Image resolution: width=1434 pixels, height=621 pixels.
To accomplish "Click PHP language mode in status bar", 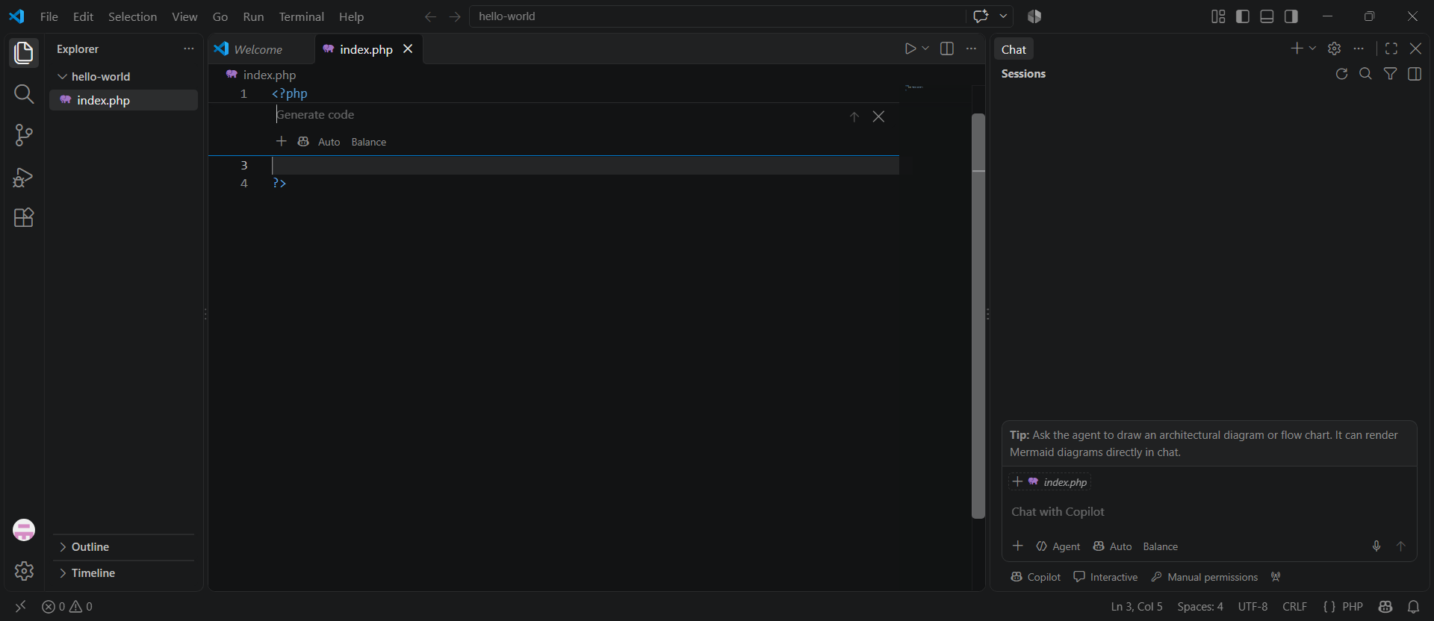I will [x=1353, y=607].
